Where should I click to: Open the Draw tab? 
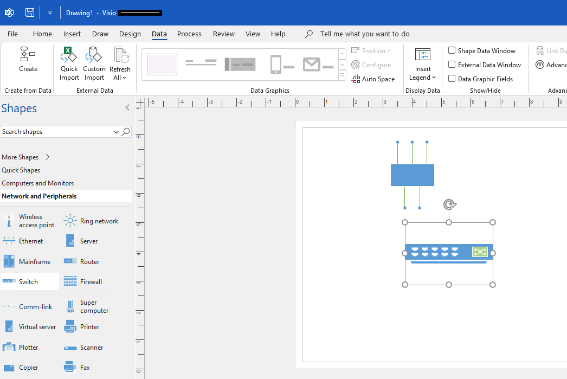(100, 34)
